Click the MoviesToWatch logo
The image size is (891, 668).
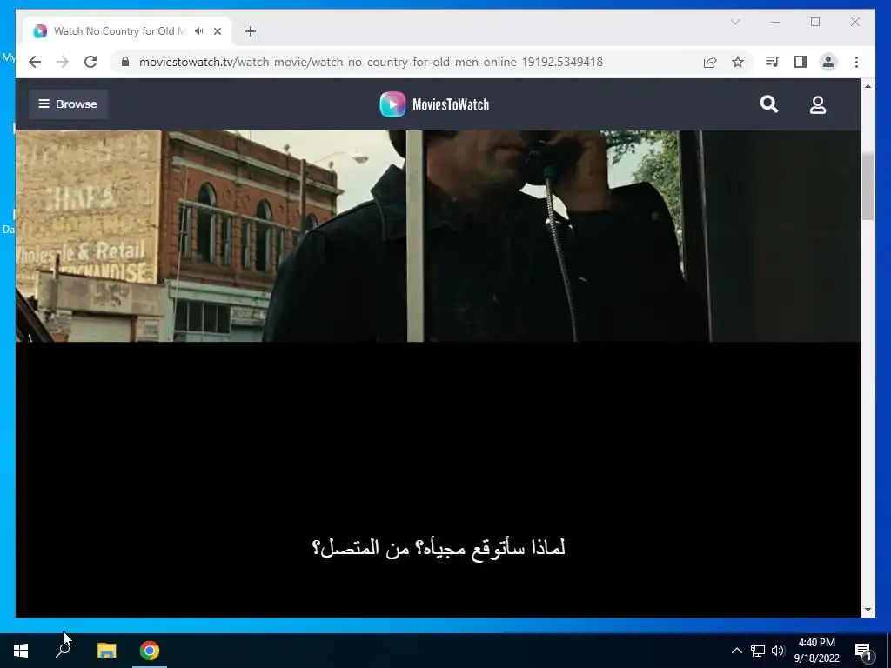435,104
